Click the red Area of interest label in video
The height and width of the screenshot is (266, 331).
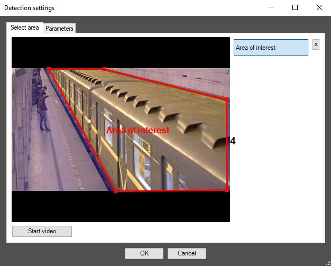pos(137,130)
